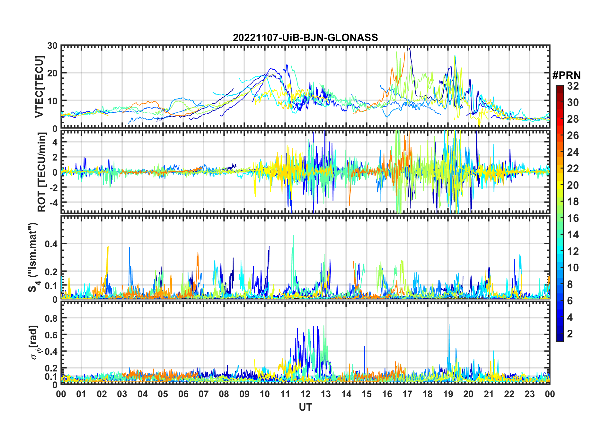Pick PRN colorbar tick label 4
Image resolution: width=611 pixels, height=427 pixels.
tap(570, 318)
